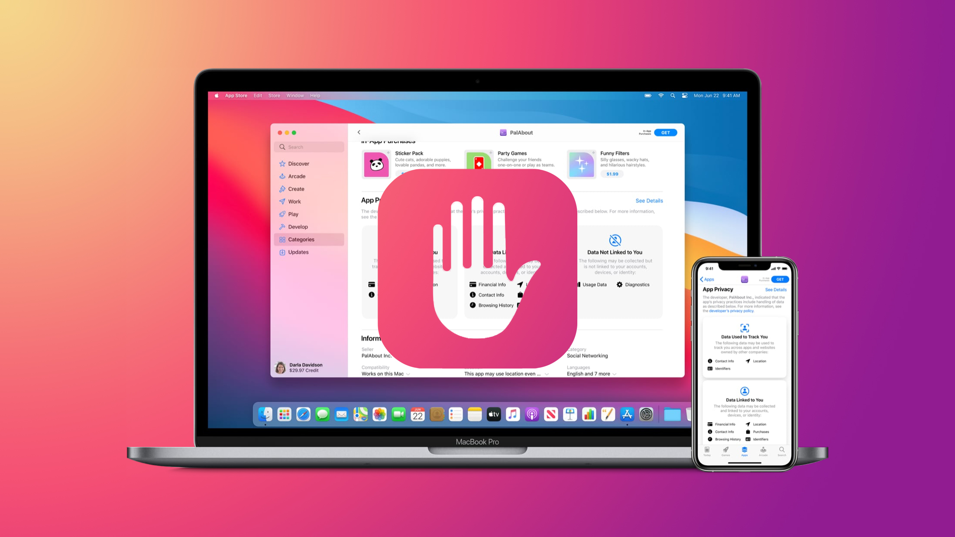
Task: Open the Categories section in sidebar
Action: click(x=301, y=239)
